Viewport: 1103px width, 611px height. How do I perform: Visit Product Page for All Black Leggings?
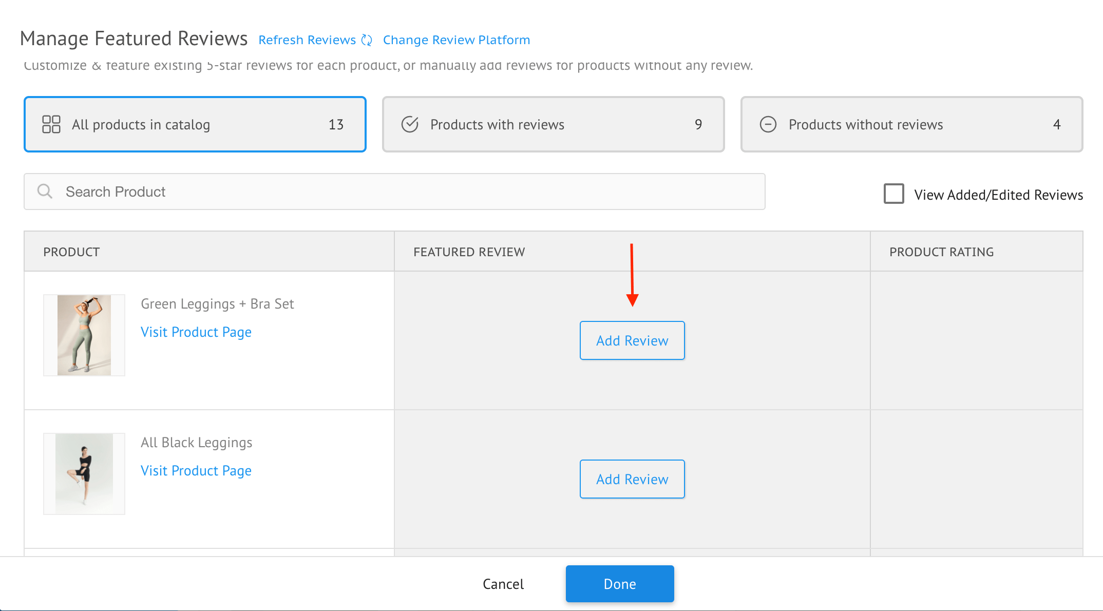[196, 471]
